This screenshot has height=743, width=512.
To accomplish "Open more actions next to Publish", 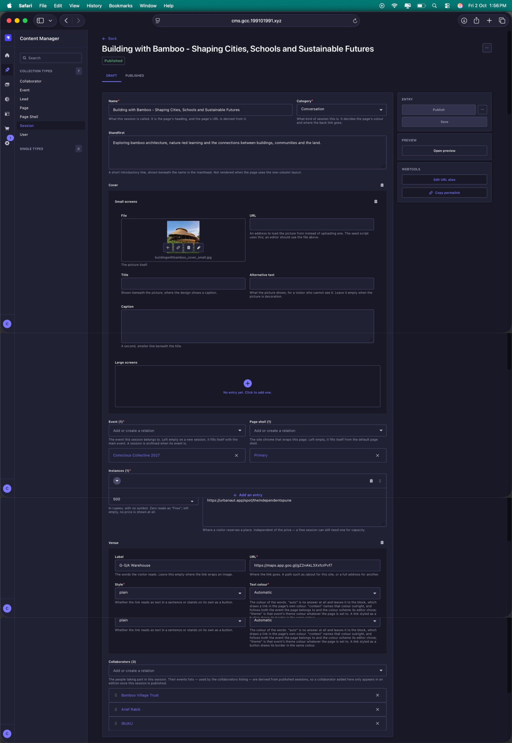I will click(482, 110).
